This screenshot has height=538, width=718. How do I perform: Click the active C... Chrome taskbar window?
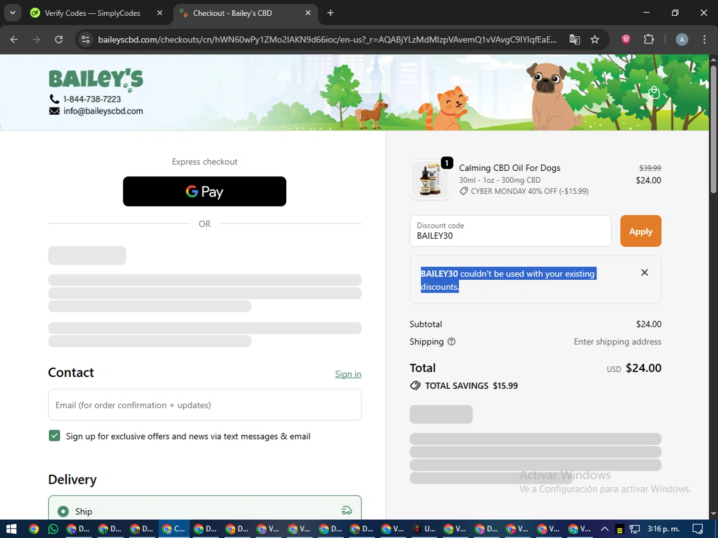[x=174, y=528]
